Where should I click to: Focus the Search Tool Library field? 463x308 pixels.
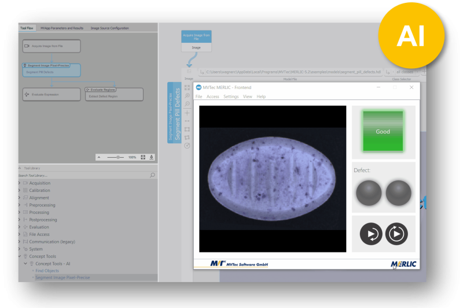point(83,175)
